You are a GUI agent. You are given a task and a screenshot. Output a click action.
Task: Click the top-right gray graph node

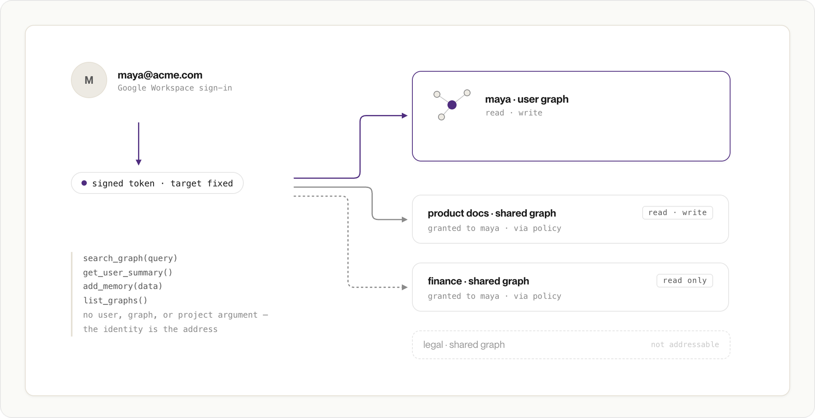click(467, 93)
